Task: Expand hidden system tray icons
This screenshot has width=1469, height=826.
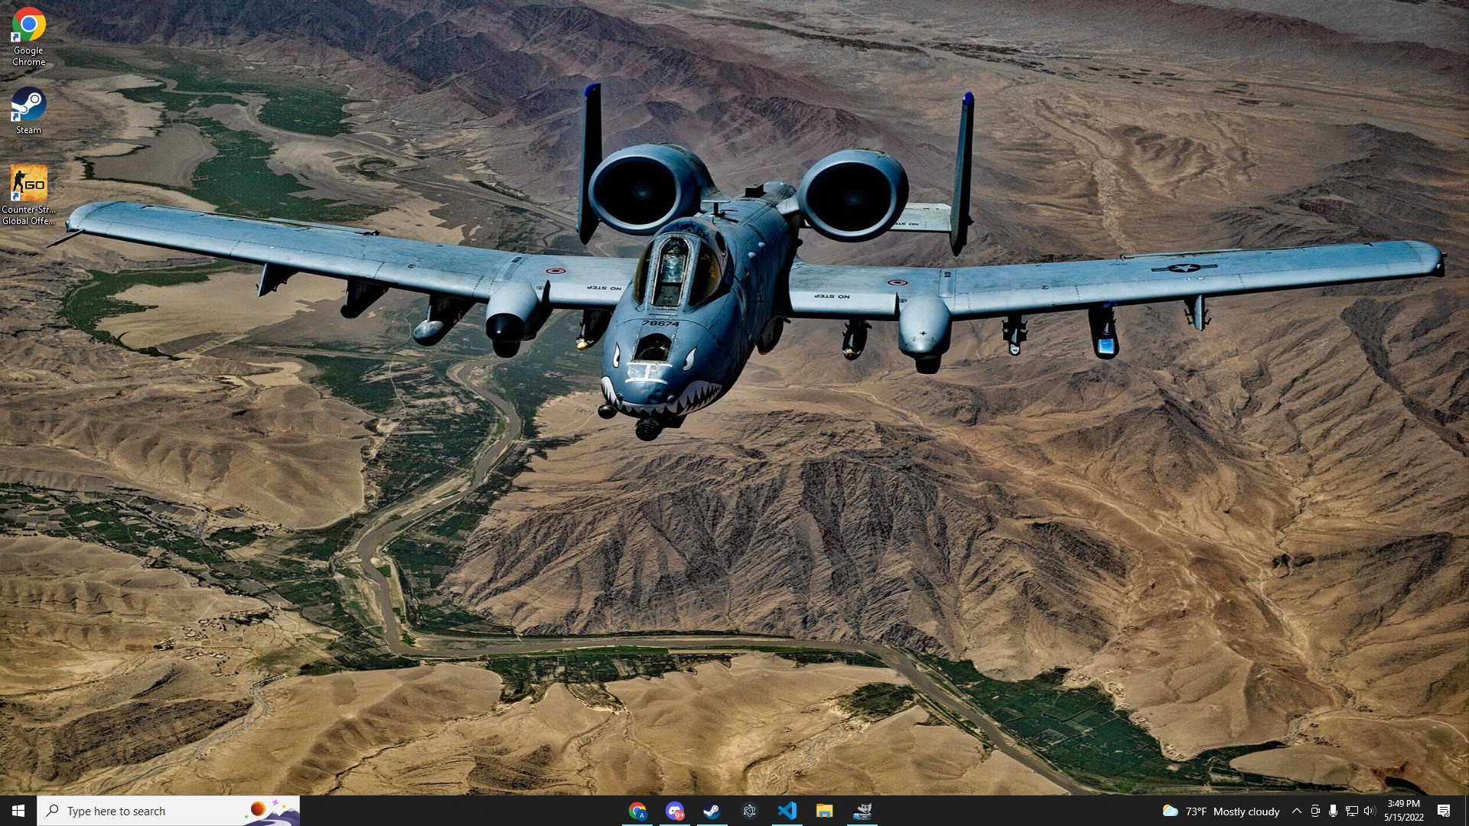Action: coord(1298,811)
